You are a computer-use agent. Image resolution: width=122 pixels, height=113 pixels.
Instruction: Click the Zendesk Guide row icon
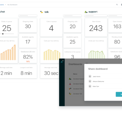[x=70, y=84]
